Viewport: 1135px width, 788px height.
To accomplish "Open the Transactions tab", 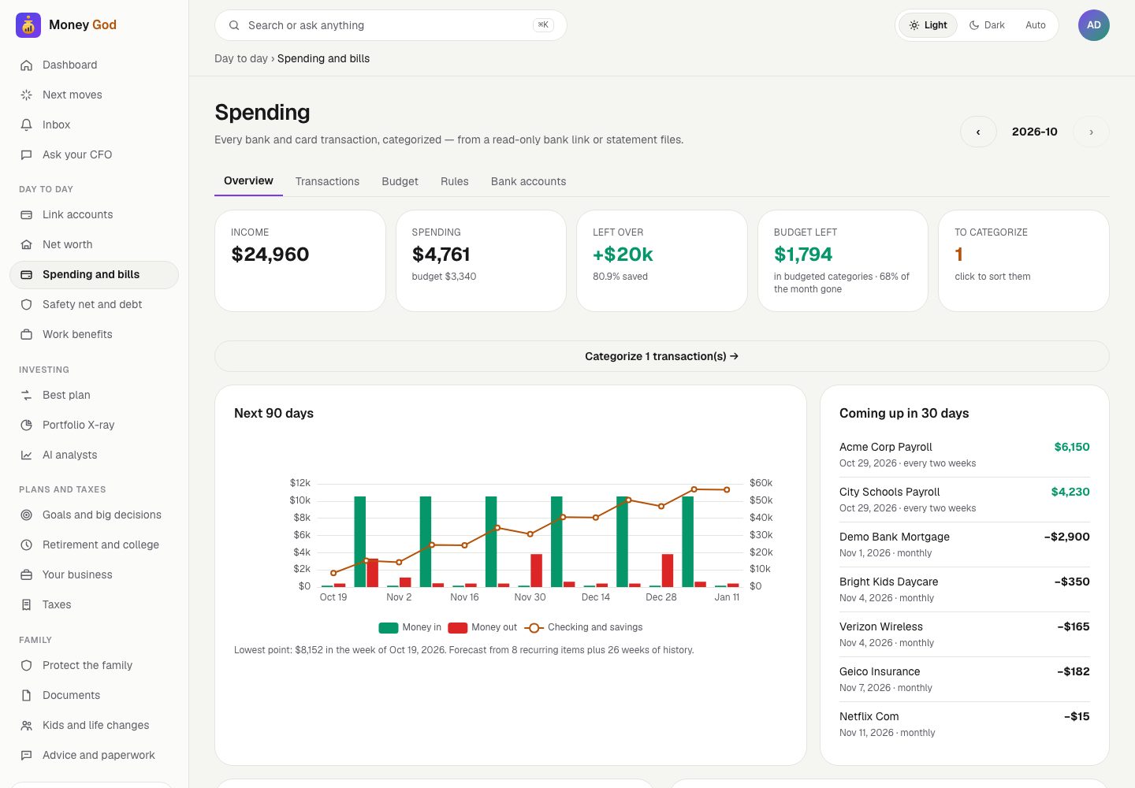I will point(327,181).
